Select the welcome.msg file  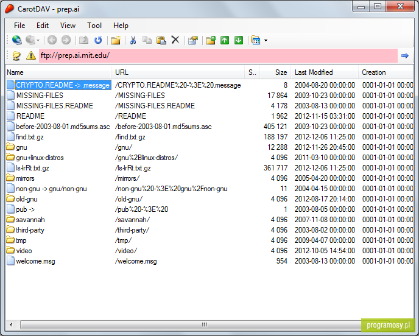coord(35,261)
